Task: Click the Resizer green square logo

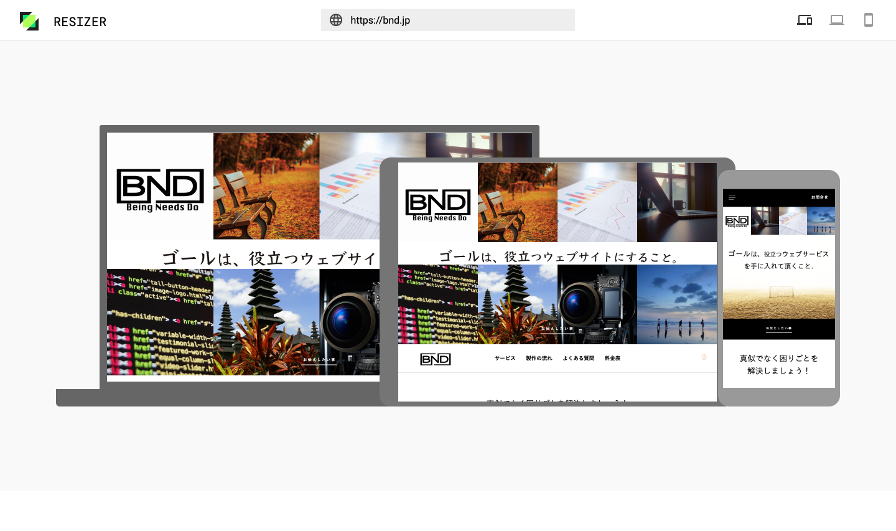Action: pyautogui.click(x=29, y=21)
